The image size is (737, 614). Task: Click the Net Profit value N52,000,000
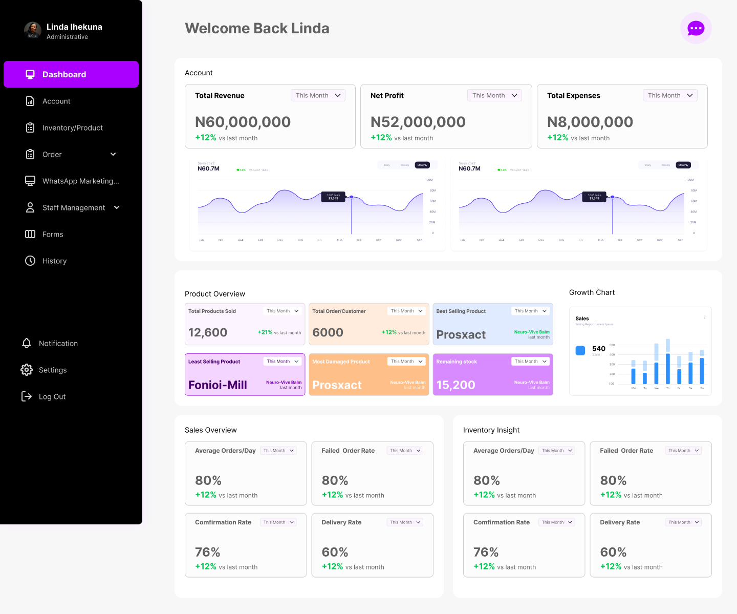pos(418,122)
